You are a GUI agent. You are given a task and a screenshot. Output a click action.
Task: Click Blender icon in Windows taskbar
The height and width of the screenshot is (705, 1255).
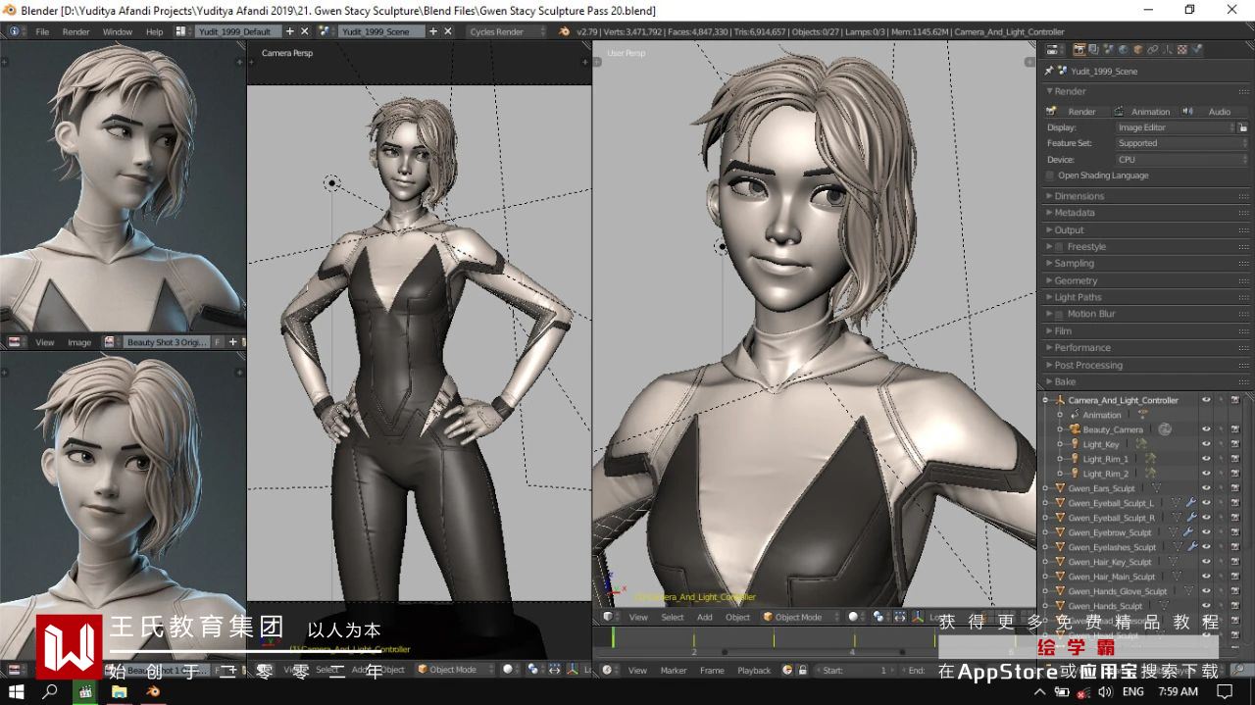[x=153, y=691]
